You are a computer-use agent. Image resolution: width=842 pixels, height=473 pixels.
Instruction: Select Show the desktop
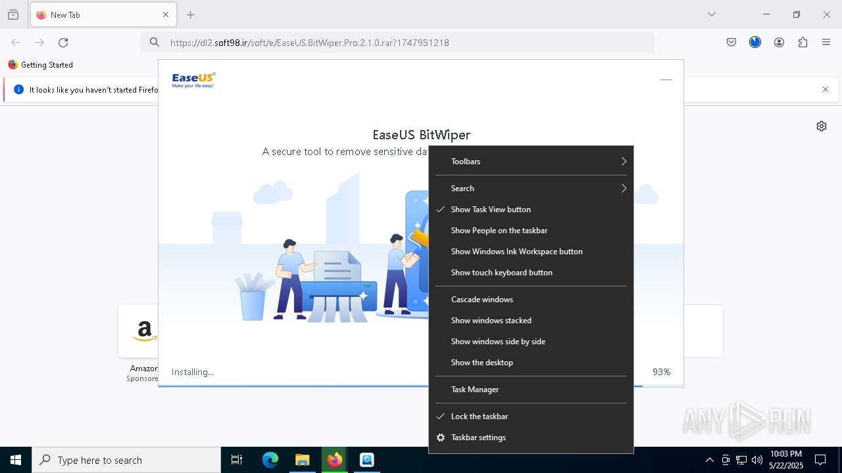tap(531, 363)
